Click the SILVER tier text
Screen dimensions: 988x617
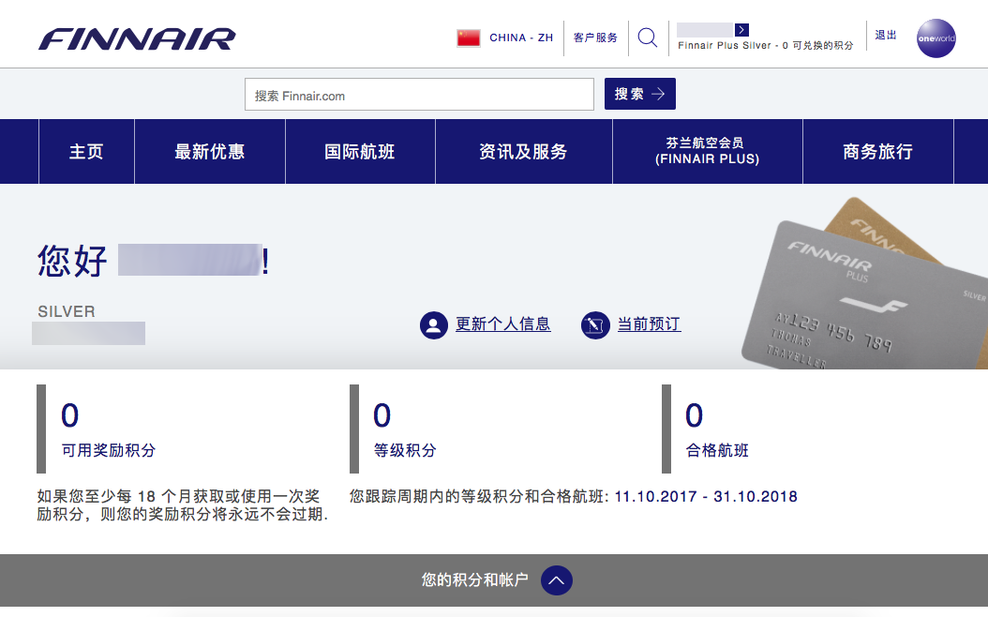[67, 311]
